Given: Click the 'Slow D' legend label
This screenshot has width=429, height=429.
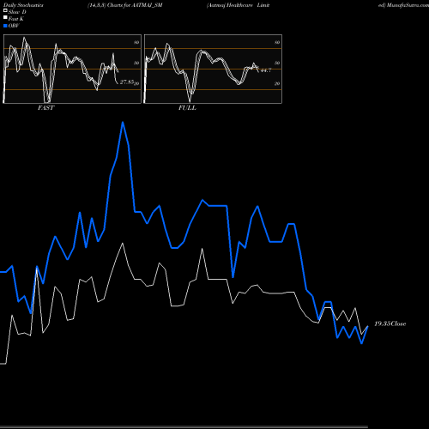Looking at the screenshot, I should 17,12.
